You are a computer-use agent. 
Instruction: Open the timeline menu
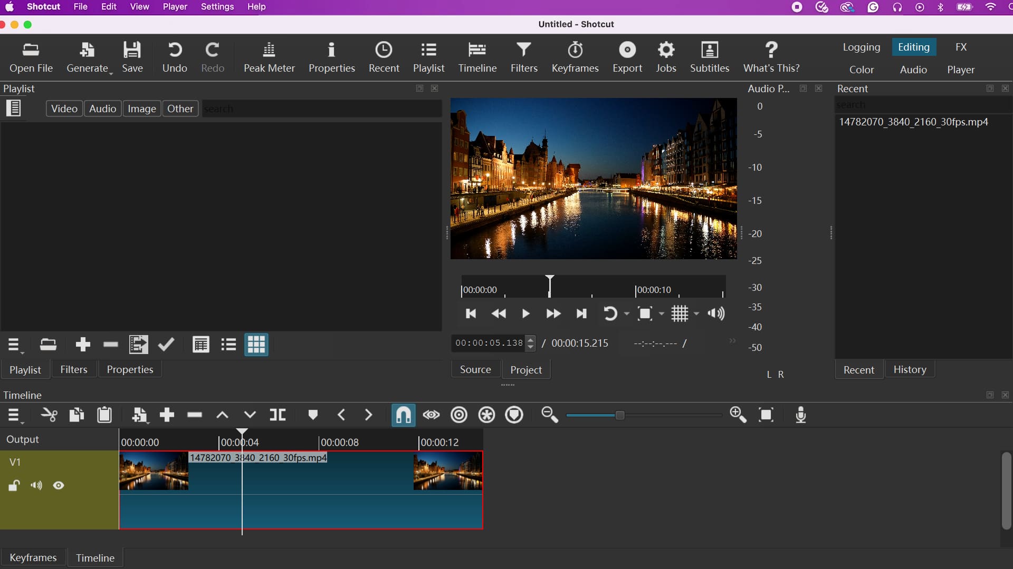(14, 415)
